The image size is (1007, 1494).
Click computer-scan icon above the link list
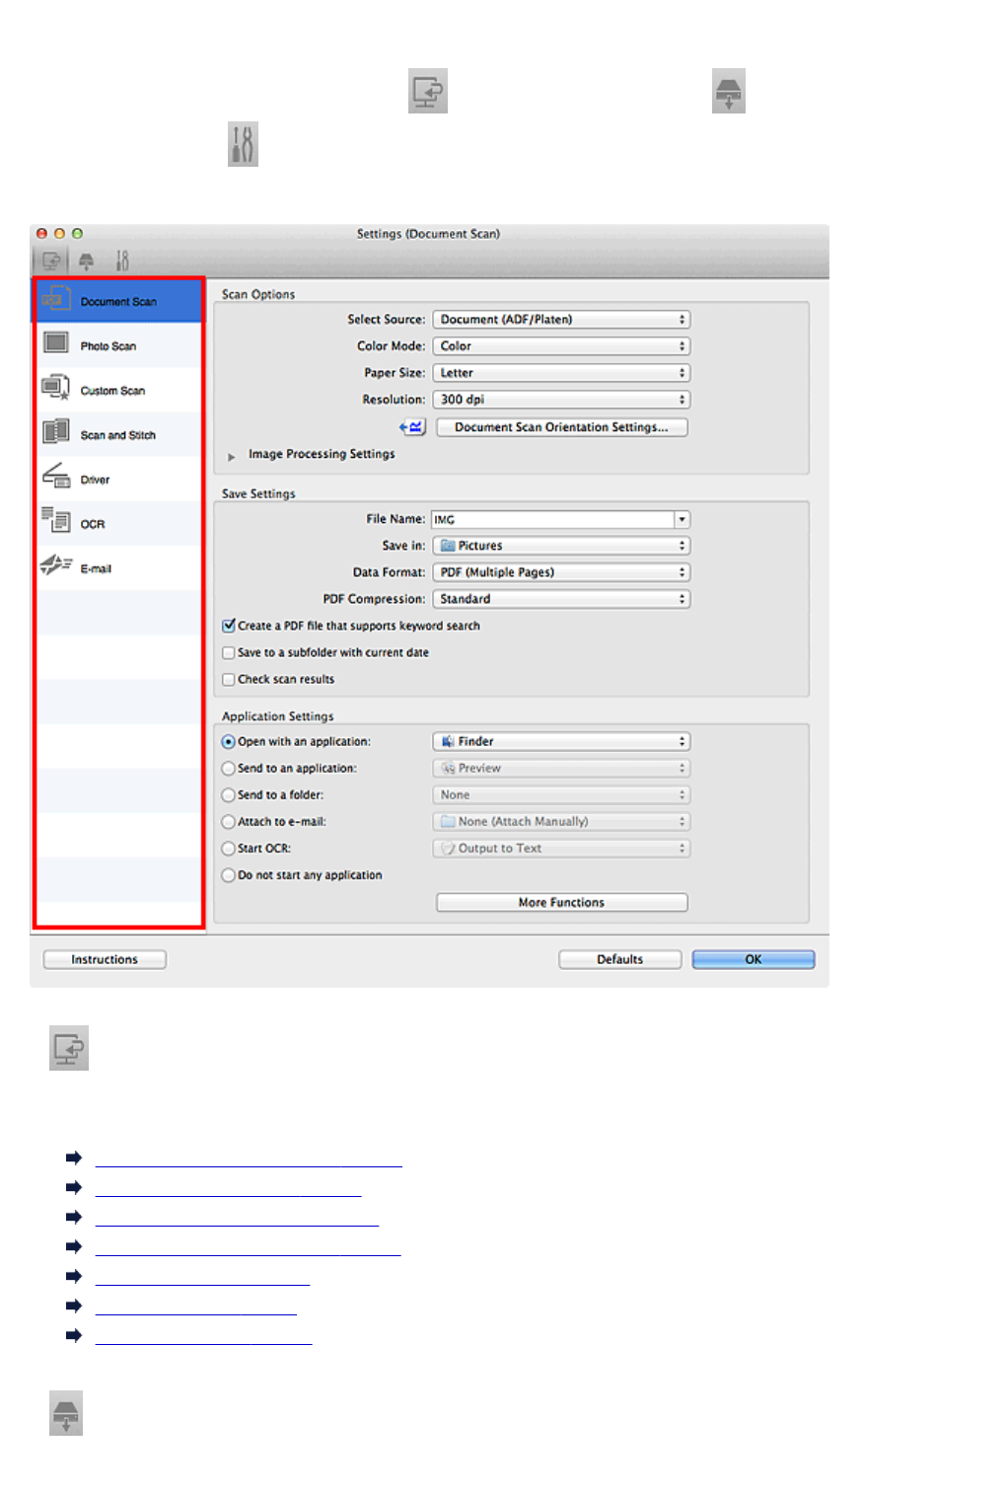(69, 1048)
